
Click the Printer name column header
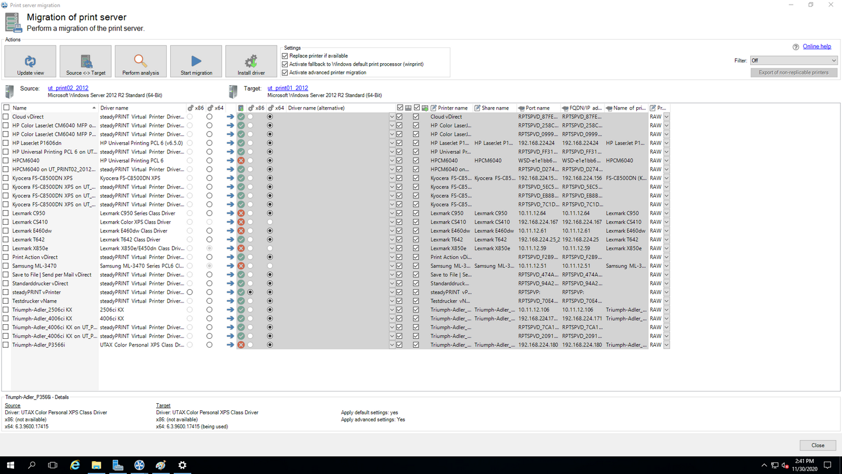451,108
